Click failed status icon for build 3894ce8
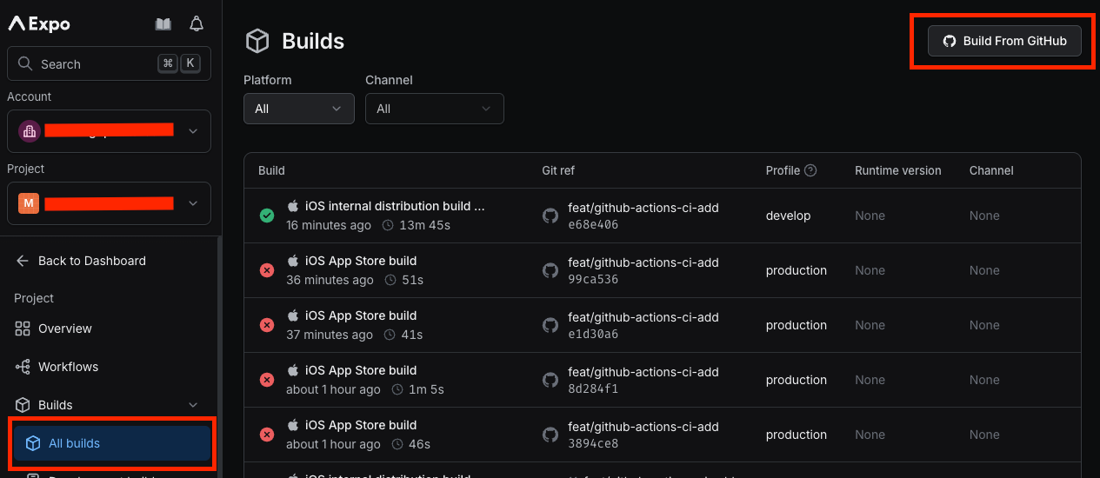Image resolution: width=1100 pixels, height=478 pixels. [267, 435]
